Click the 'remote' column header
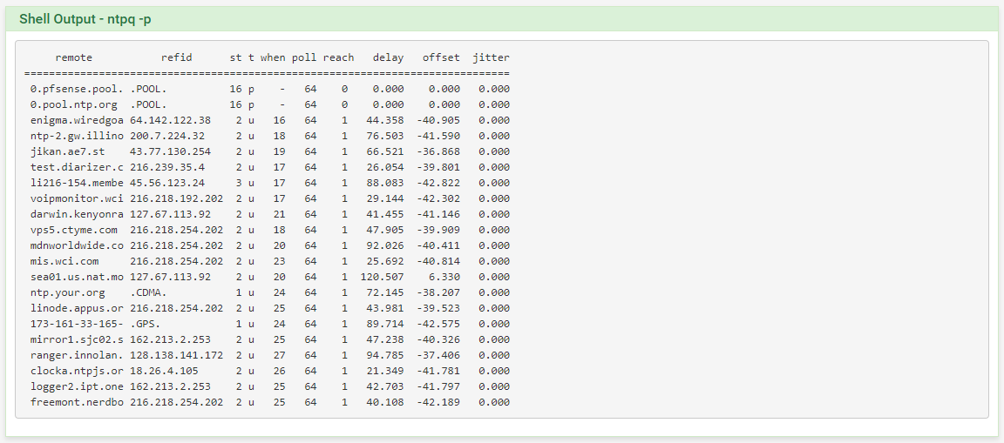This screenshot has height=443, width=1004. (x=73, y=57)
